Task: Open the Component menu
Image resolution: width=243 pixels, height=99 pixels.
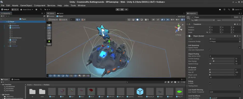Action: (x=40, y=5)
